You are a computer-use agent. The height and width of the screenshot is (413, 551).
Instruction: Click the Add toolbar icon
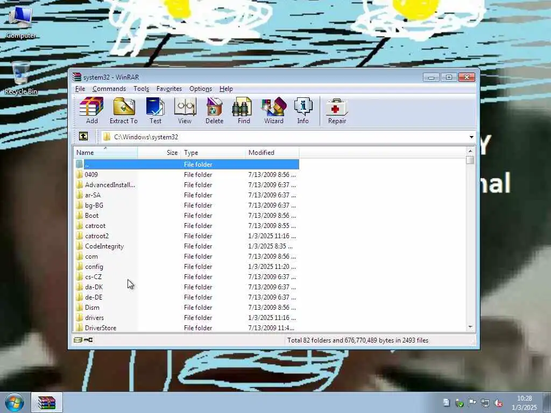(x=91, y=111)
